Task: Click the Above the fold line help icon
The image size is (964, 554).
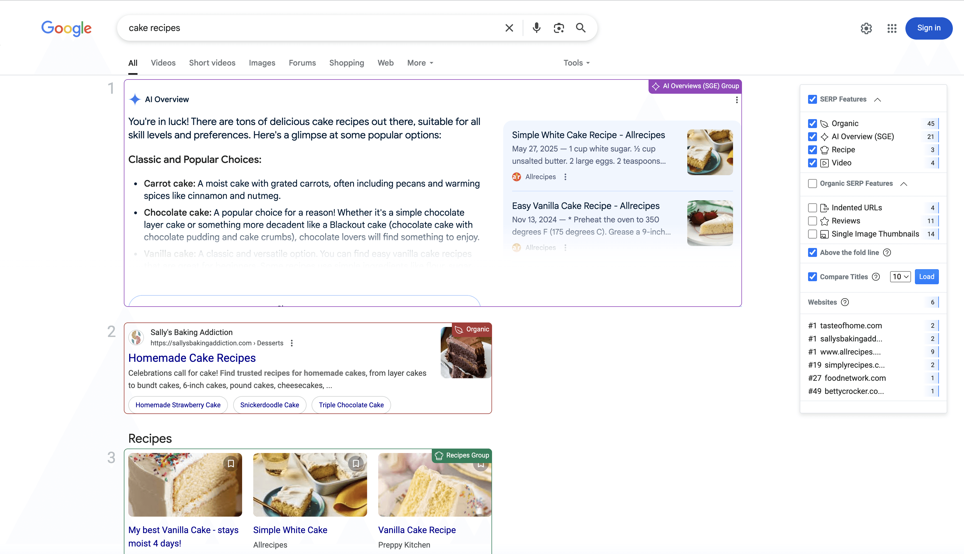Action: (x=887, y=252)
